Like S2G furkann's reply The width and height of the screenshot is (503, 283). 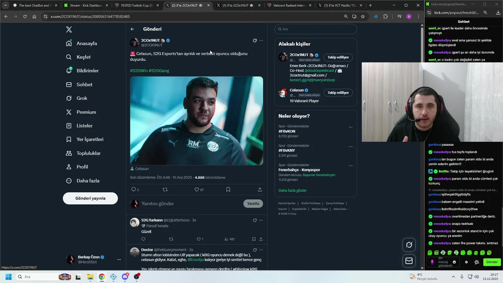point(200,239)
